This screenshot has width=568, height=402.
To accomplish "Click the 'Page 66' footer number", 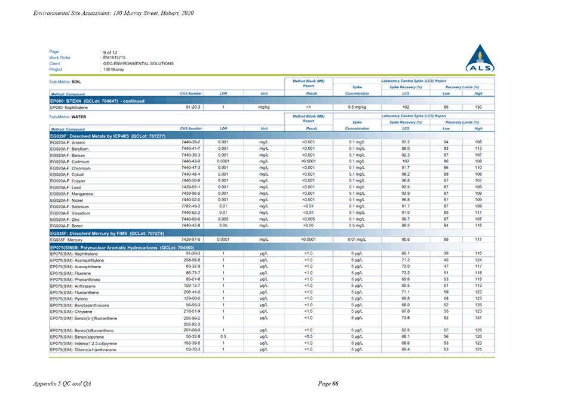I will coord(328,383).
